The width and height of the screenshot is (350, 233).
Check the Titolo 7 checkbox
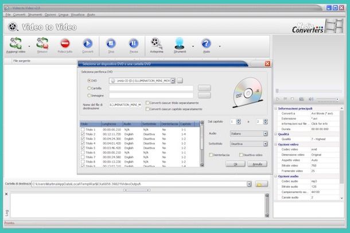tap(83, 157)
